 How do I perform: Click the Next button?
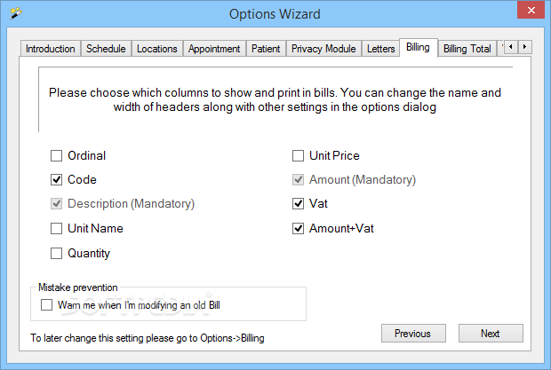coord(491,333)
